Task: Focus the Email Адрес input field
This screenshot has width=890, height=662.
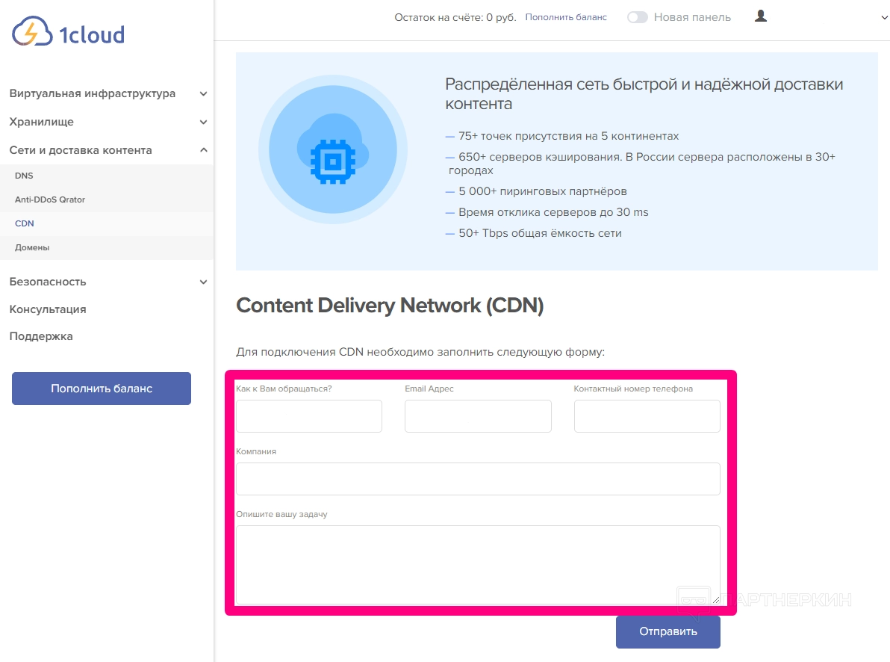Action: point(478,416)
